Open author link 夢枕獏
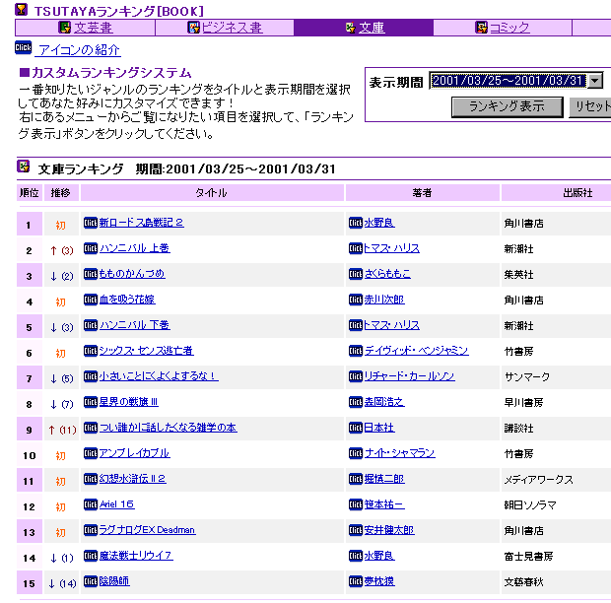This screenshot has width=611, height=603. [x=379, y=581]
